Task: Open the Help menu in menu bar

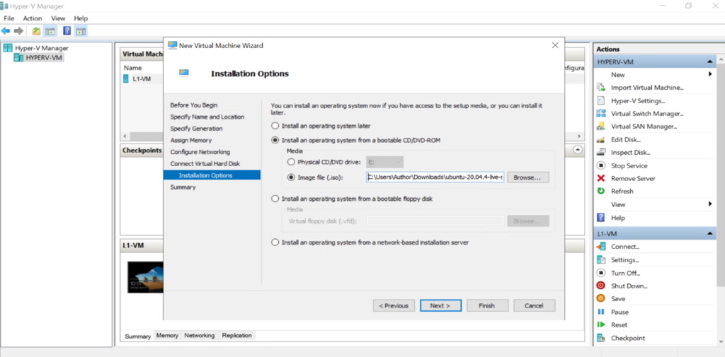Action: pyautogui.click(x=81, y=18)
